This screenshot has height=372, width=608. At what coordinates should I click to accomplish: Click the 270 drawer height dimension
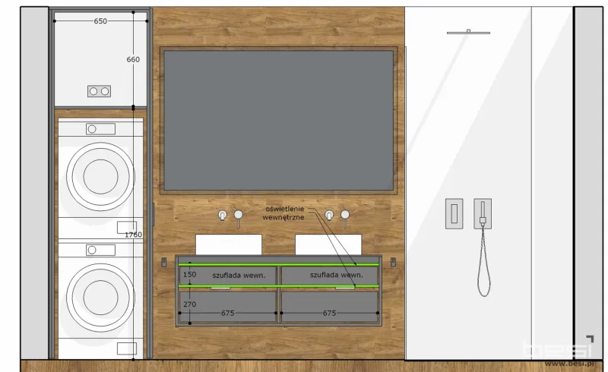189,304
